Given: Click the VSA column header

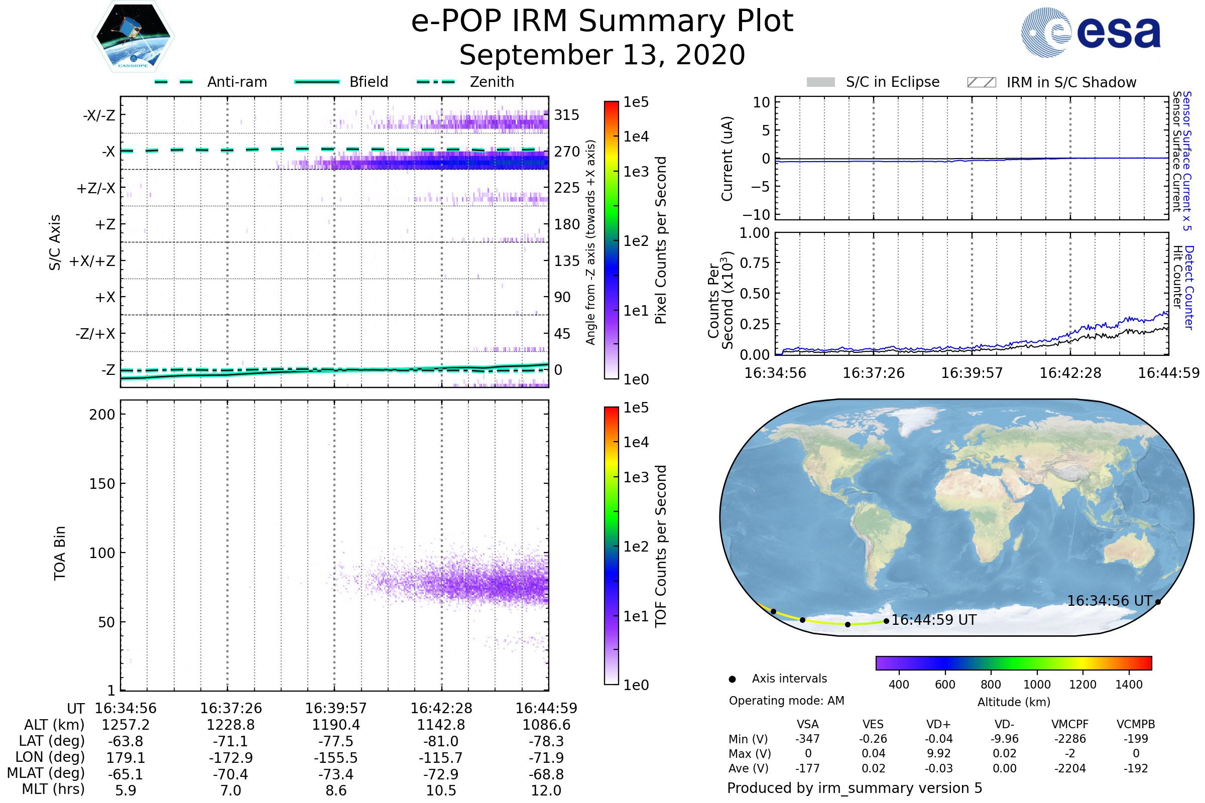Looking at the screenshot, I should [x=808, y=725].
